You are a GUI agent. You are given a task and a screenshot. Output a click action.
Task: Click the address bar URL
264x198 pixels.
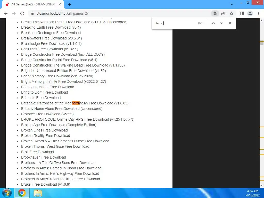tap(62, 13)
